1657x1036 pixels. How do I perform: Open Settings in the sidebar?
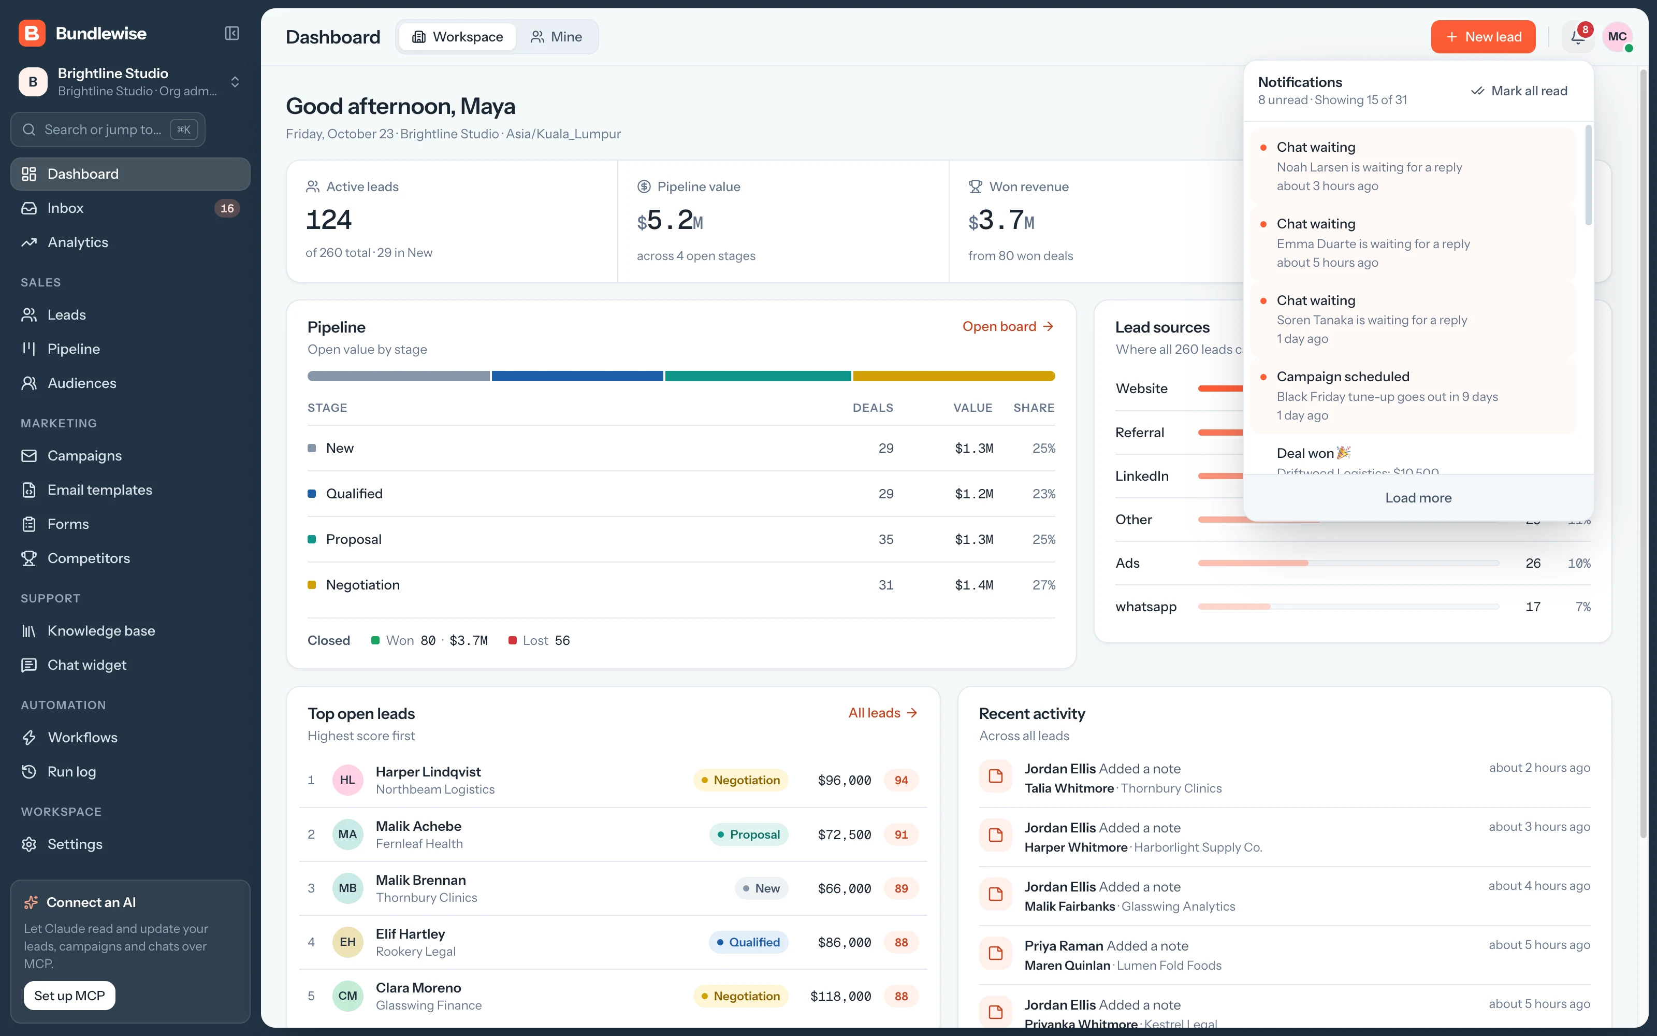(x=130, y=845)
